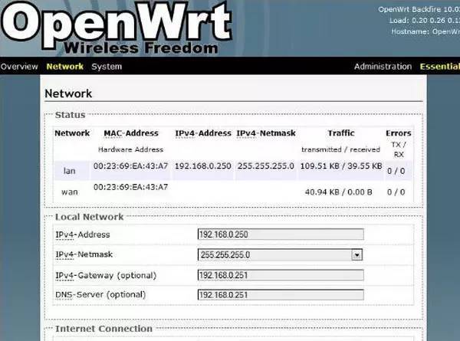Viewport: 460px width, 341px height.
Task: Click the Network column header
Action: 72,133
